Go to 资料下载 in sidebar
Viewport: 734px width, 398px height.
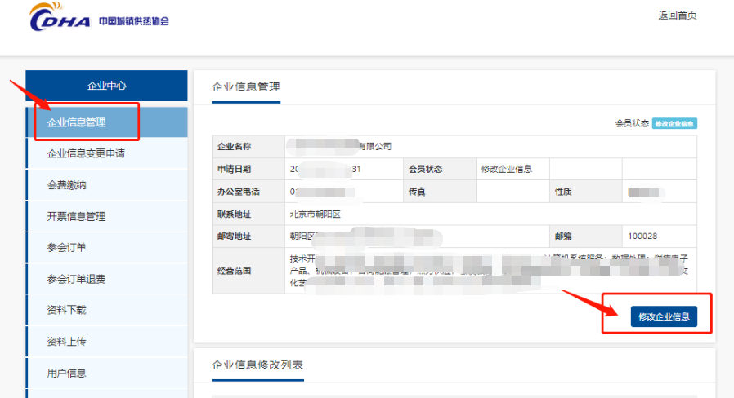tap(107, 310)
